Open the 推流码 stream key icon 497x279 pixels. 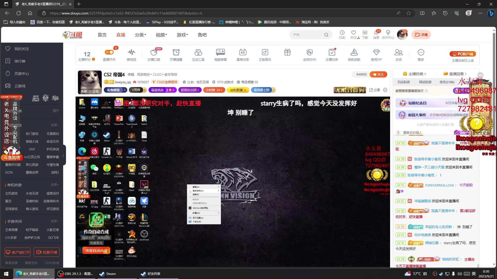[131, 55]
